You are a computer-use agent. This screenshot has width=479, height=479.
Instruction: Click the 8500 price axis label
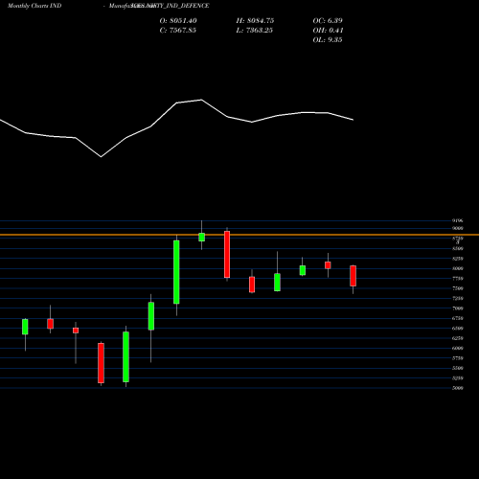tap(458, 248)
